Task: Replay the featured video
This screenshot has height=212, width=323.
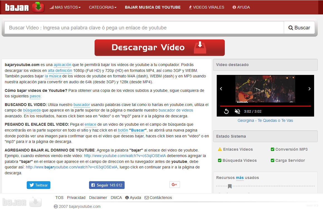Action: point(226,111)
